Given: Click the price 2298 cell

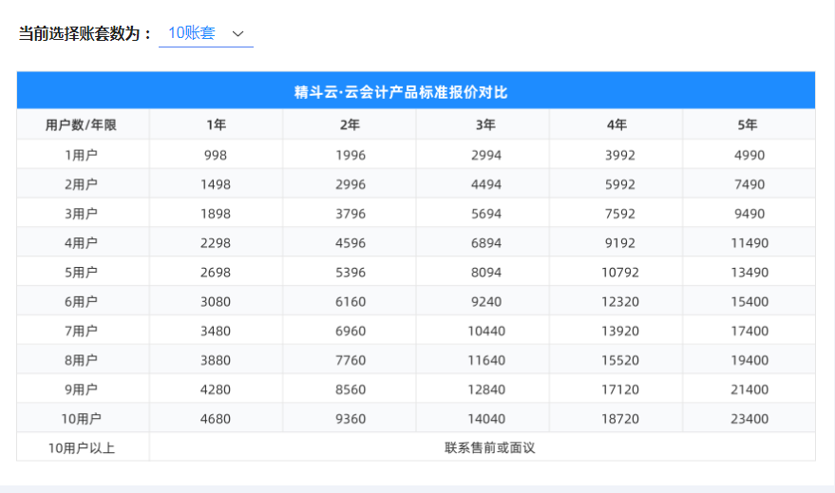Looking at the screenshot, I should point(217,242).
